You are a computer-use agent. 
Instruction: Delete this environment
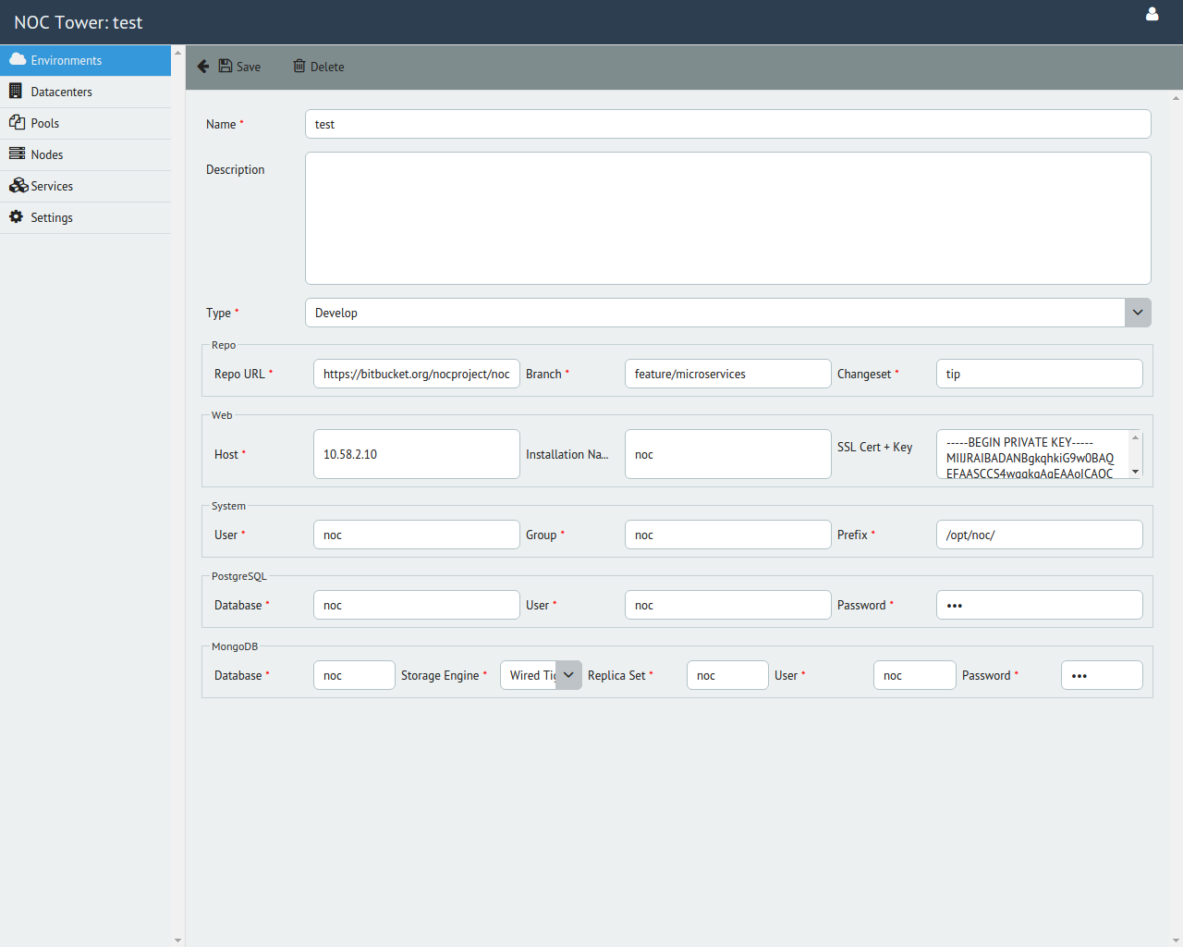[319, 67]
